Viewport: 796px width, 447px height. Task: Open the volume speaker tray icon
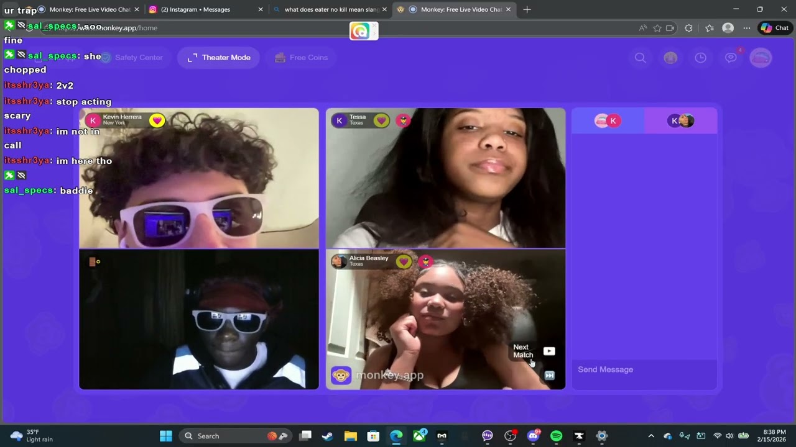pyautogui.click(x=729, y=436)
